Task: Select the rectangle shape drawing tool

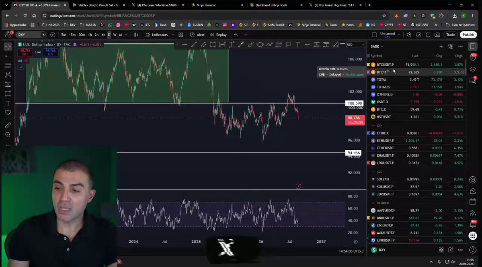Action: [x=213, y=45]
